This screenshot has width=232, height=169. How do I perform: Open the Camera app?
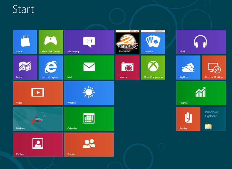tap(127, 67)
